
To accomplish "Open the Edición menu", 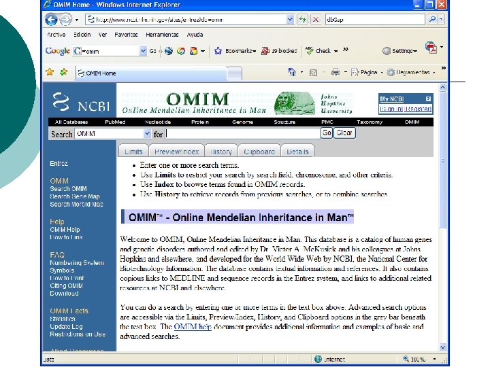I will pos(82,35).
